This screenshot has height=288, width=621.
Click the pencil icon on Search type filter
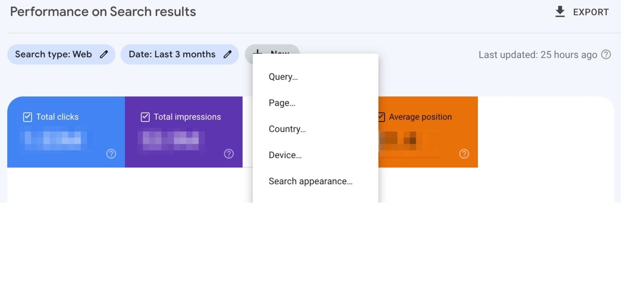point(104,54)
